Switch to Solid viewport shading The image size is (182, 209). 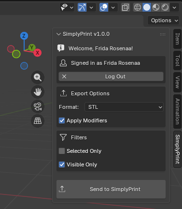147,7
